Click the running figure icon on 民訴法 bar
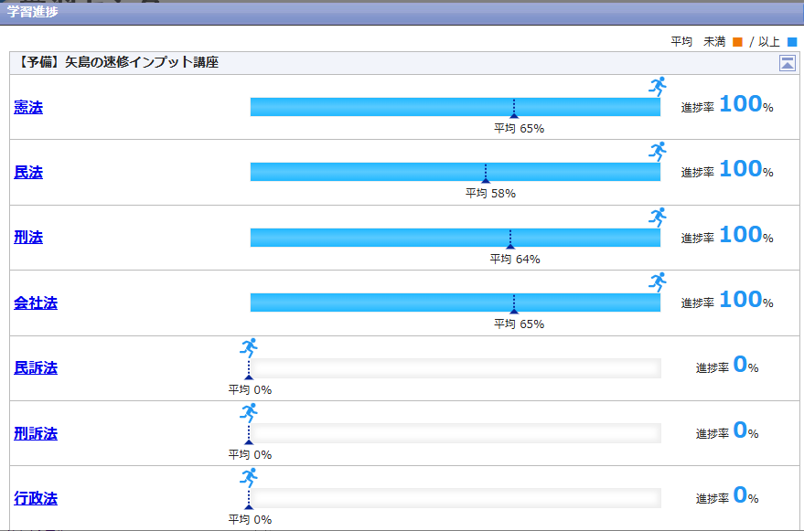Screen dimensions: 804x531 point(249,347)
